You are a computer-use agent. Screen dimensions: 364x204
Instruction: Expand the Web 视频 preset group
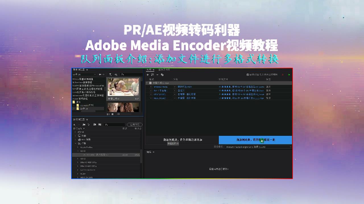(75, 140)
